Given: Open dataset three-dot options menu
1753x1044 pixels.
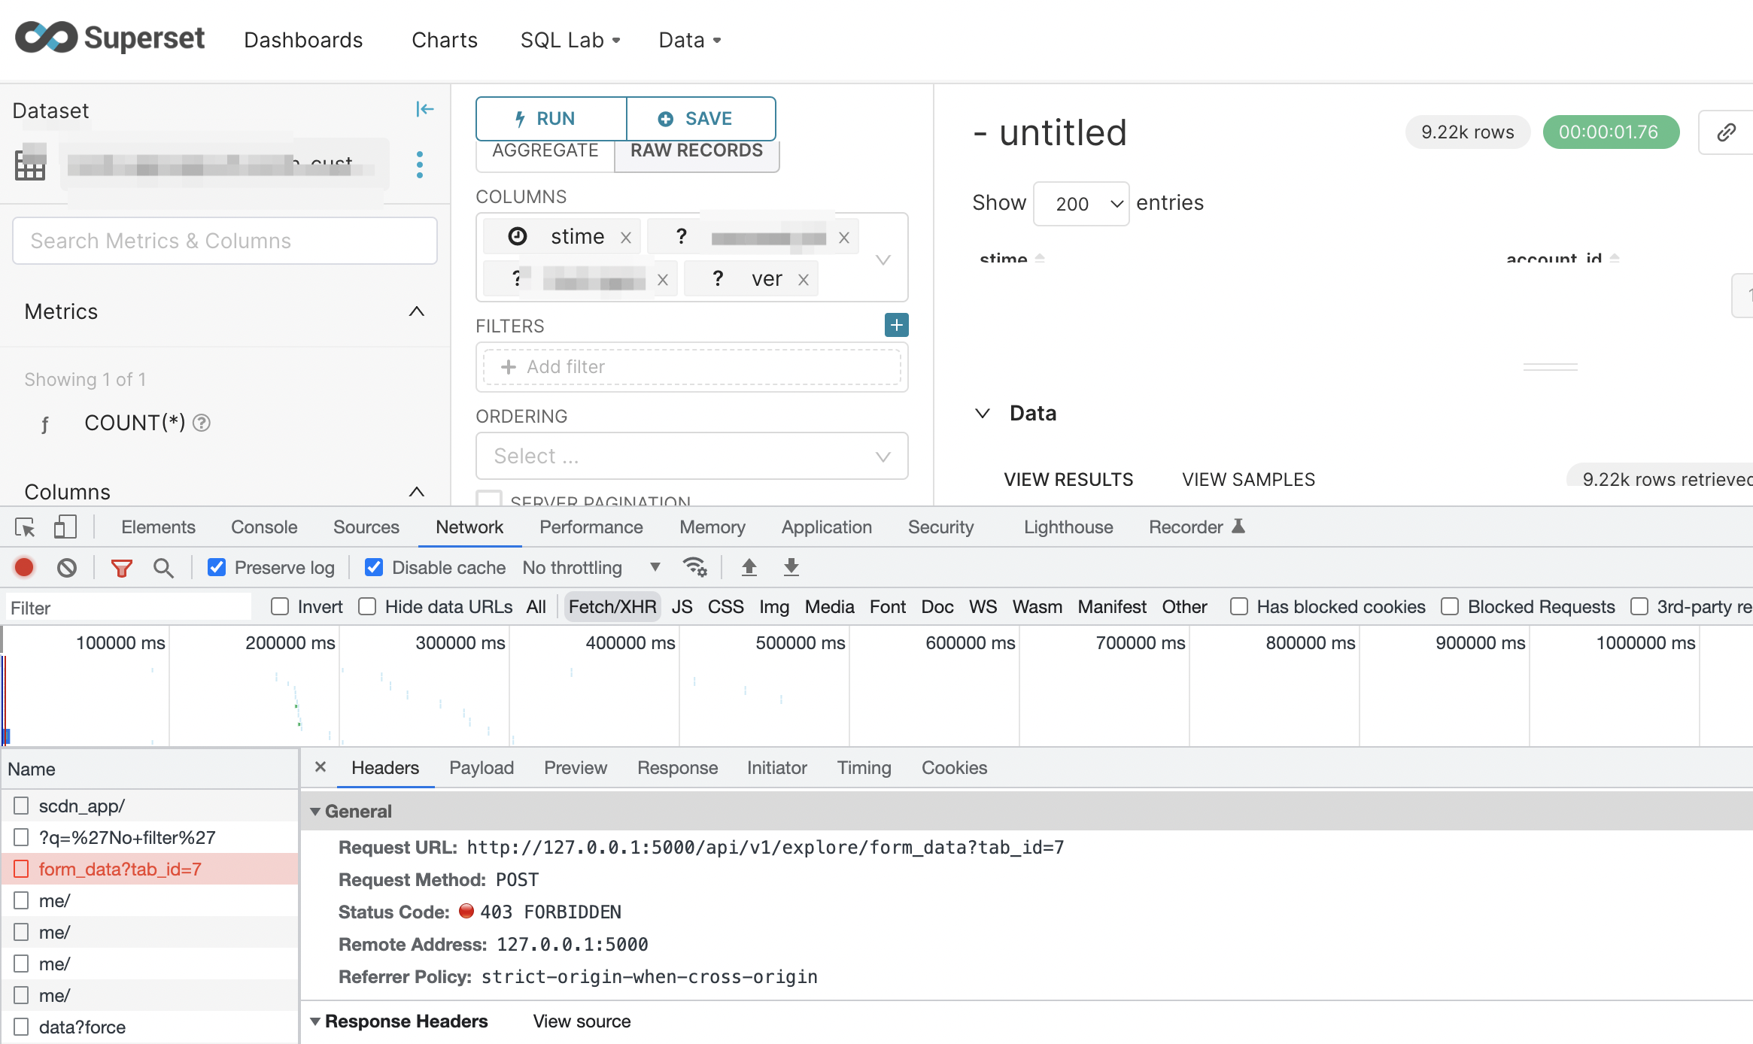Looking at the screenshot, I should (x=420, y=165).
